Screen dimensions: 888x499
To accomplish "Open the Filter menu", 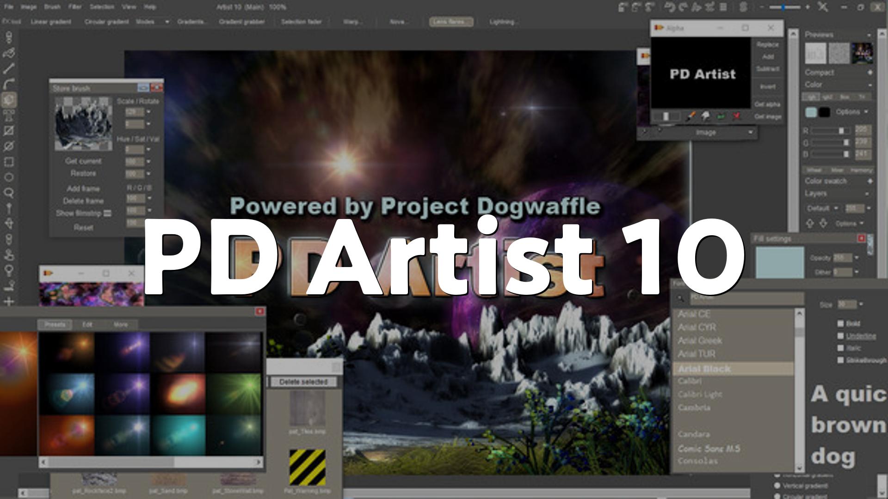I will (75, 7).
